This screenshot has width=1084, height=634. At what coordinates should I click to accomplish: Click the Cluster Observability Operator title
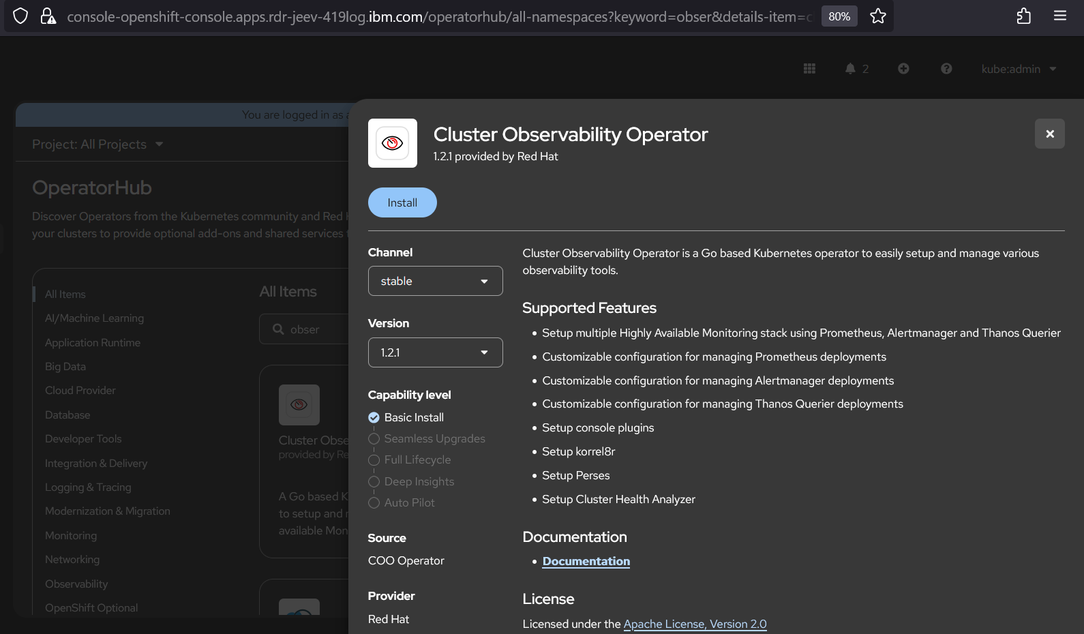(x=571, y=135)
